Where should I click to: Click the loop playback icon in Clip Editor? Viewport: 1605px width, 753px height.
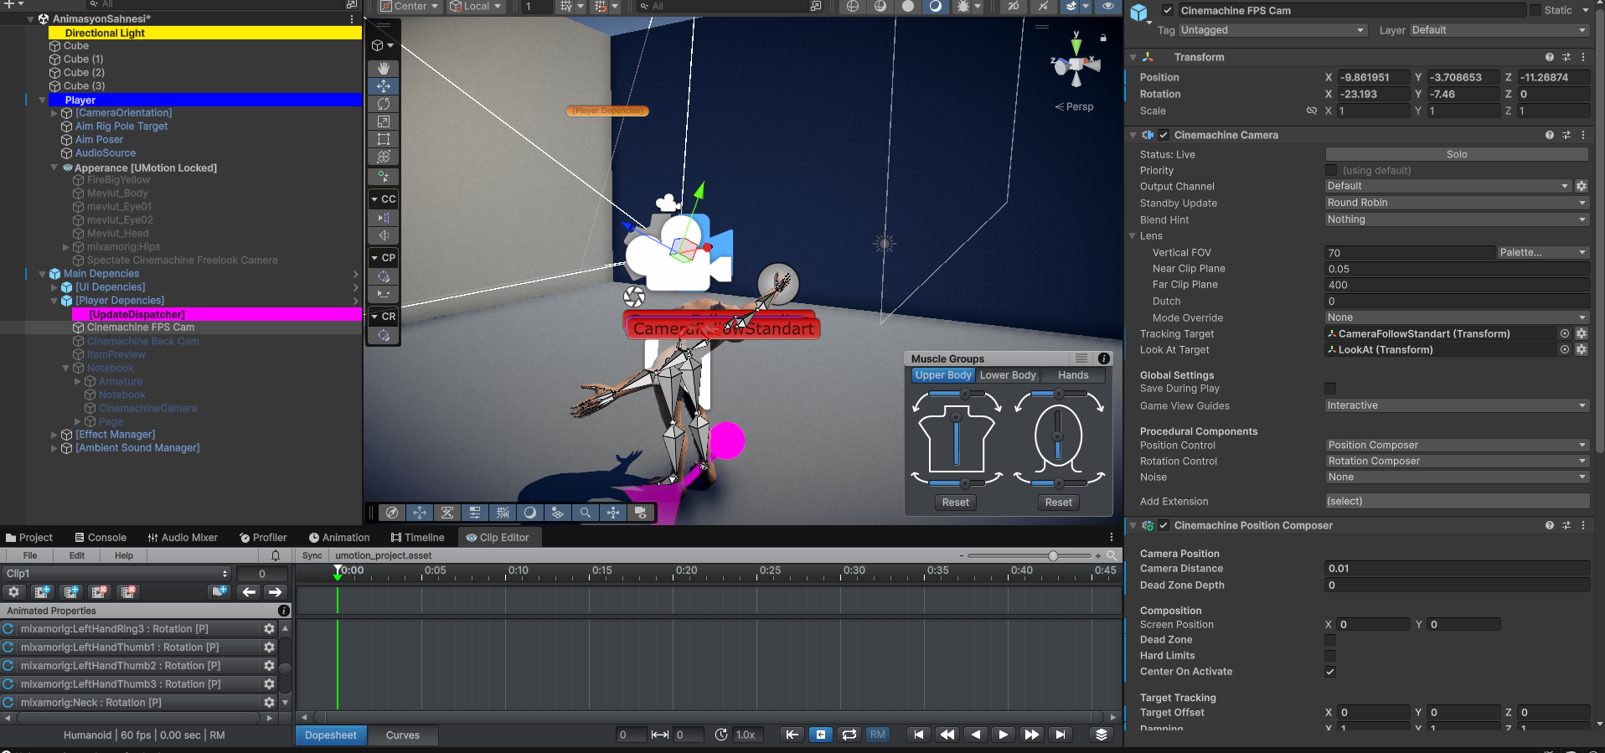coord(849,735)
